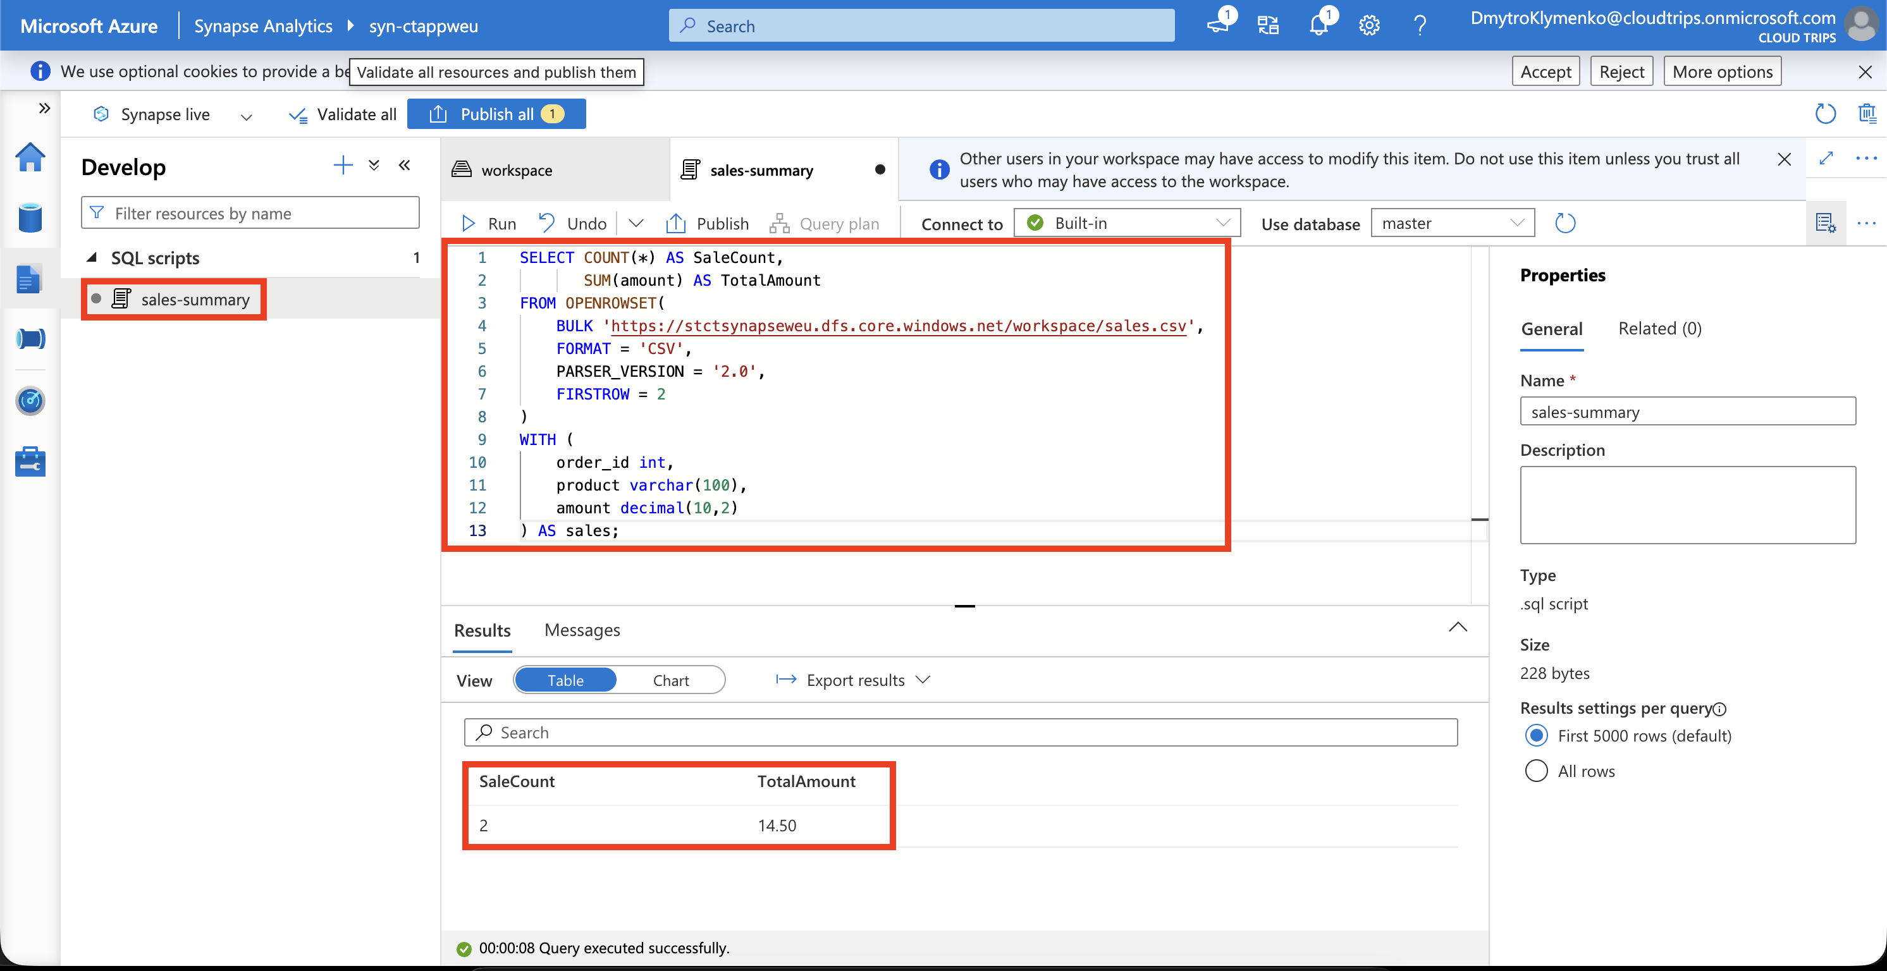This screenshot has width=1887, height=971.
Task: Collapse the SQL scripts tree node
Action: click(92, 257)
